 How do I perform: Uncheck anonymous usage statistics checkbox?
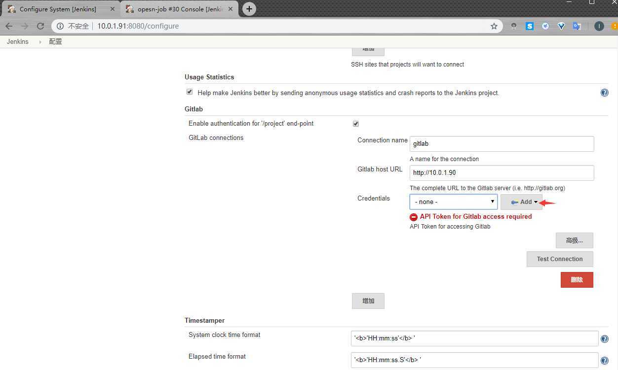coord(190,92)
